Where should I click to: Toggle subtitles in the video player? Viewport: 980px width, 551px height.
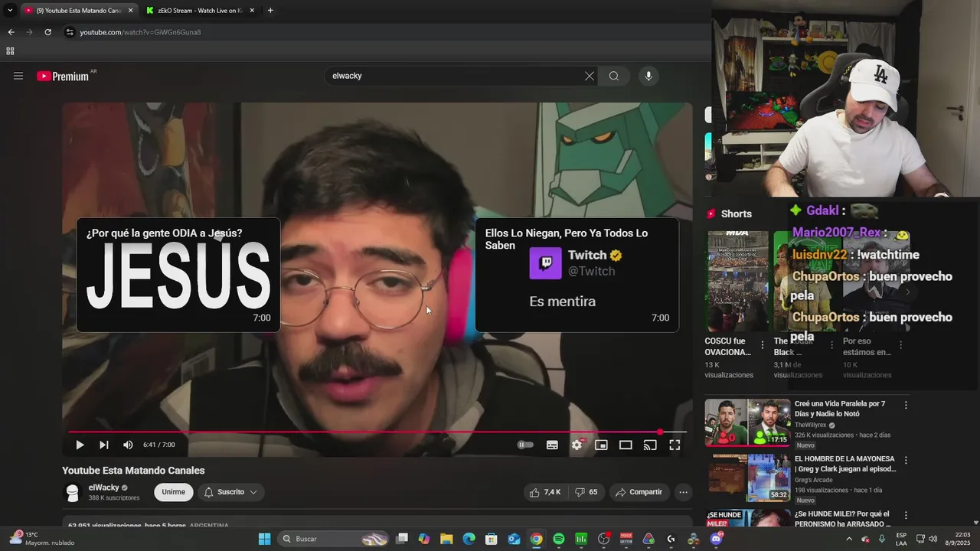pyautogui.click(x=552, y=445)
